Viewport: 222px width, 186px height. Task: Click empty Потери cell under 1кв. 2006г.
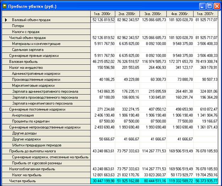click(103, 26)
